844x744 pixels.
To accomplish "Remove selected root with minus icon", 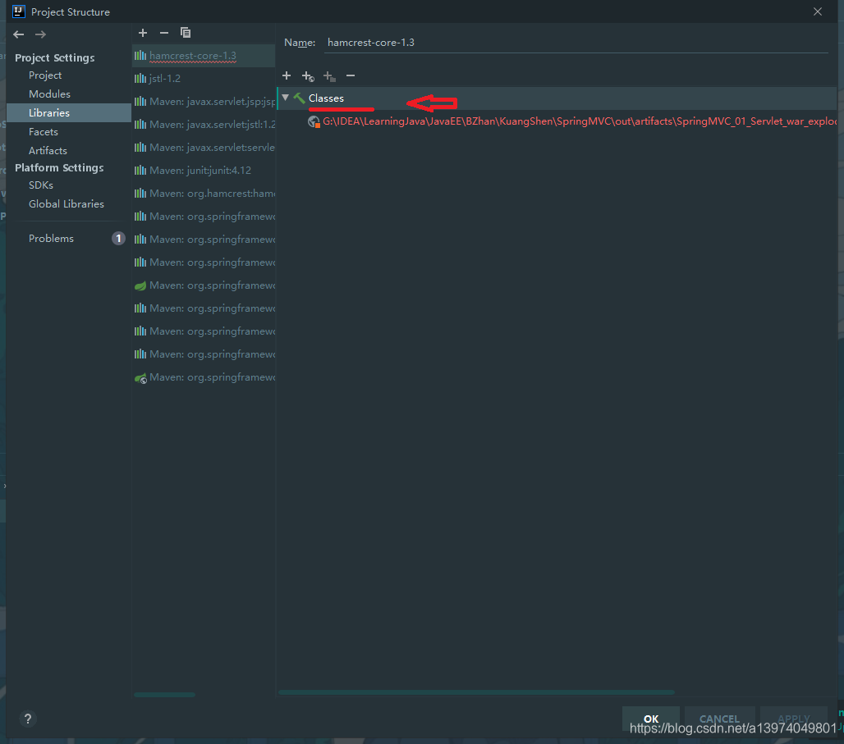I will [351, 75].
